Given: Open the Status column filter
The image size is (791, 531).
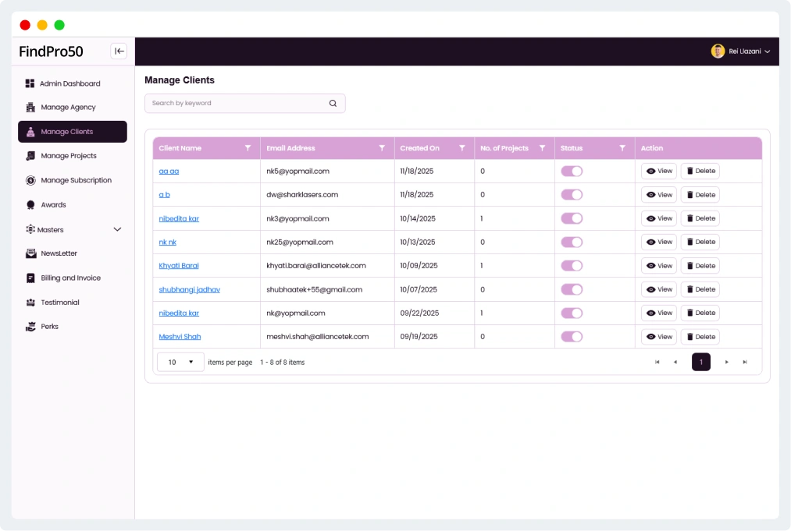Looking at the screenshot, I should (x=622, y=148).
